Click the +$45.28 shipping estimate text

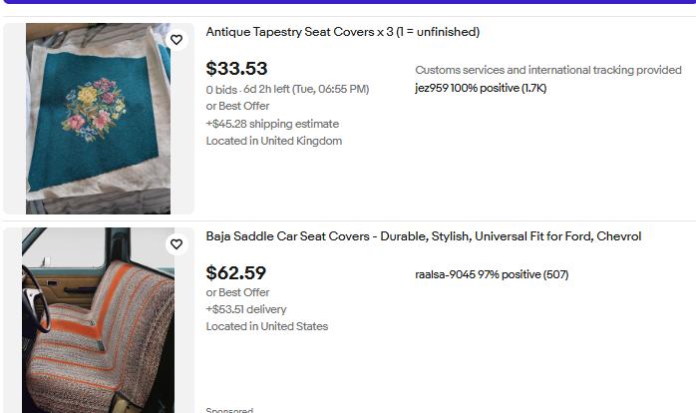[272, 124]
